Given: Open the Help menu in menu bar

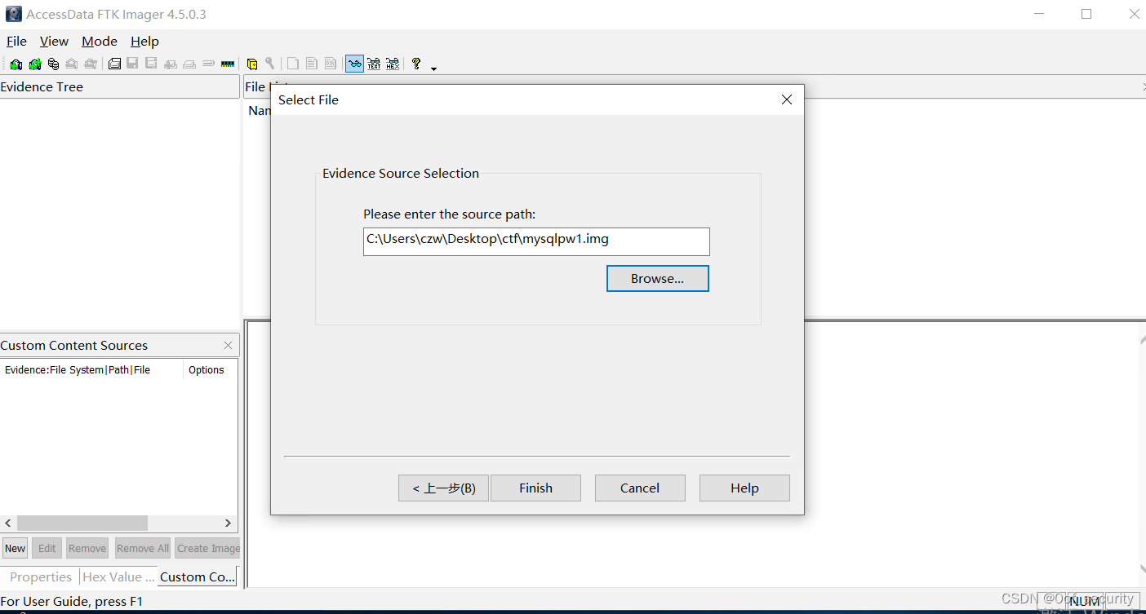Looking at the screenshot, I should pyautogui.click(x=144, y=41).
